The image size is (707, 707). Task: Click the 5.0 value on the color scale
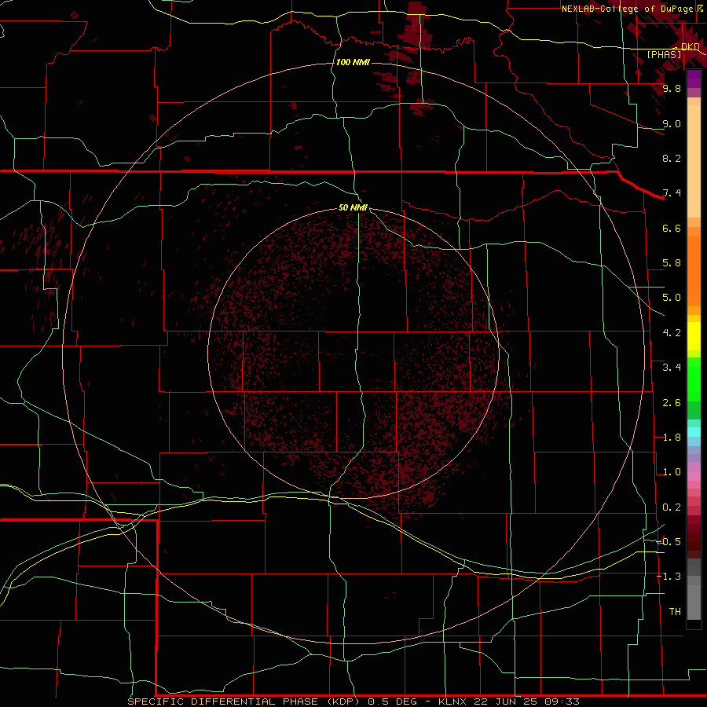tap(672, 298)
